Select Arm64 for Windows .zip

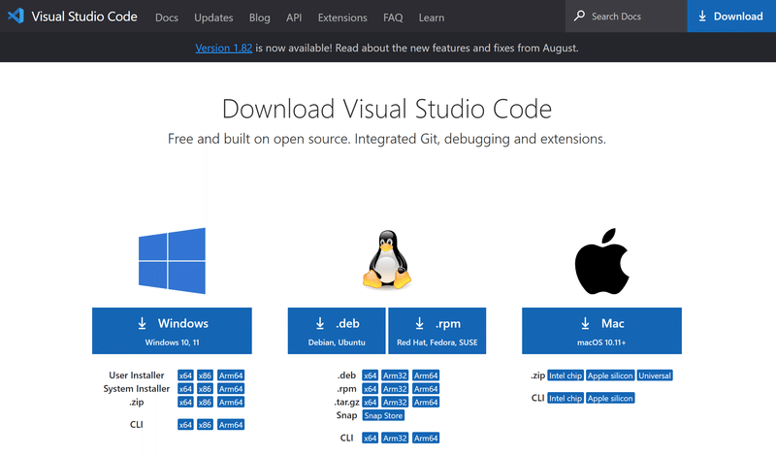[231, 402]
